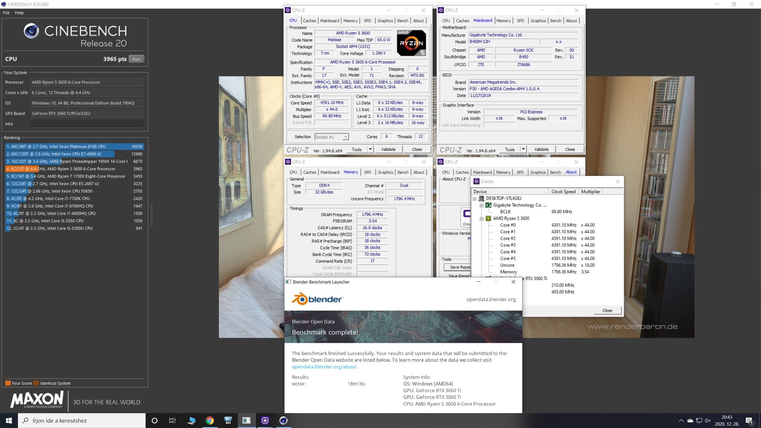Switch to Cinebench via taskbar icon
Image resolution: width=761 pixels, height=428 pixels.
click(x=283, y=420)
